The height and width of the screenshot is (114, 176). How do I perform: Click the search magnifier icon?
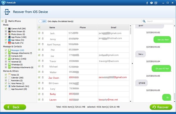144,21
